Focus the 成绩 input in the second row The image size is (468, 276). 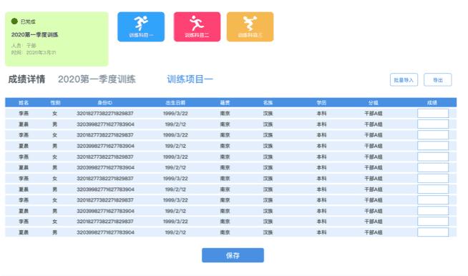(x=433, y=124)
